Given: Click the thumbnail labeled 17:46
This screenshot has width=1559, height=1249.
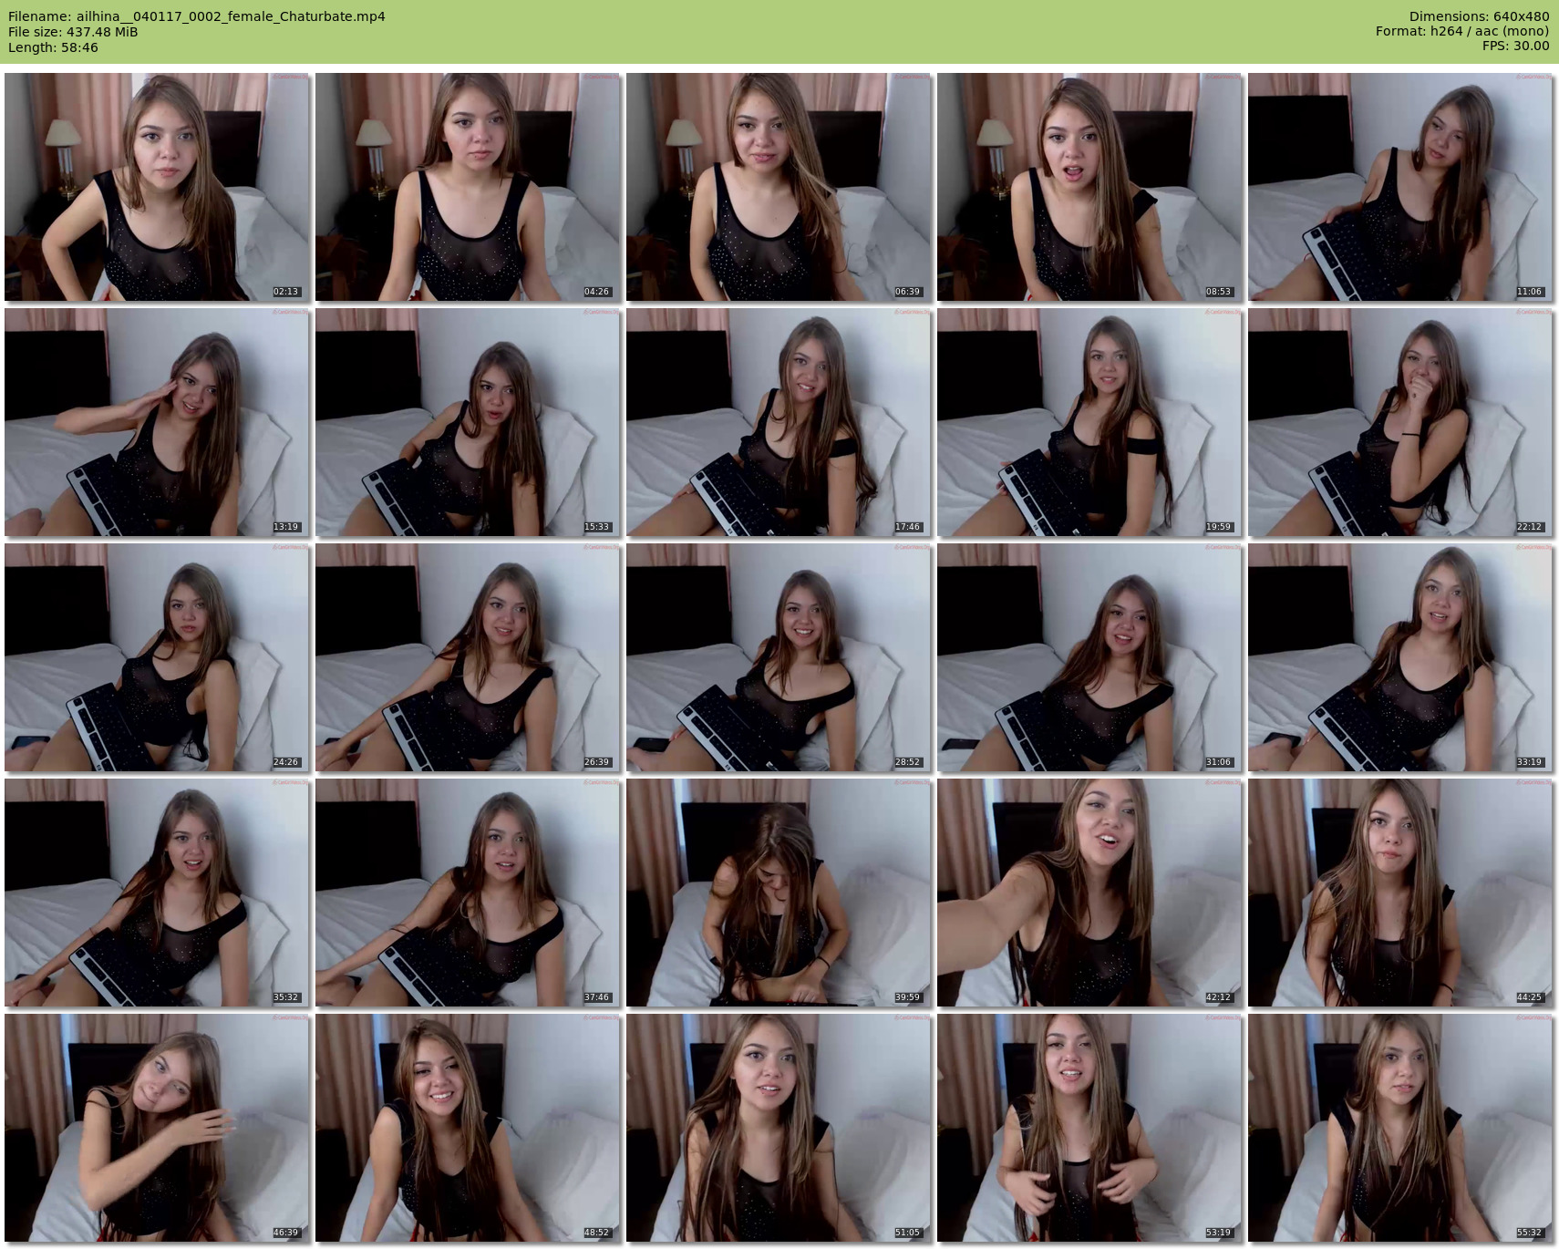Looking at the screenshot, I should click(779, 422).
